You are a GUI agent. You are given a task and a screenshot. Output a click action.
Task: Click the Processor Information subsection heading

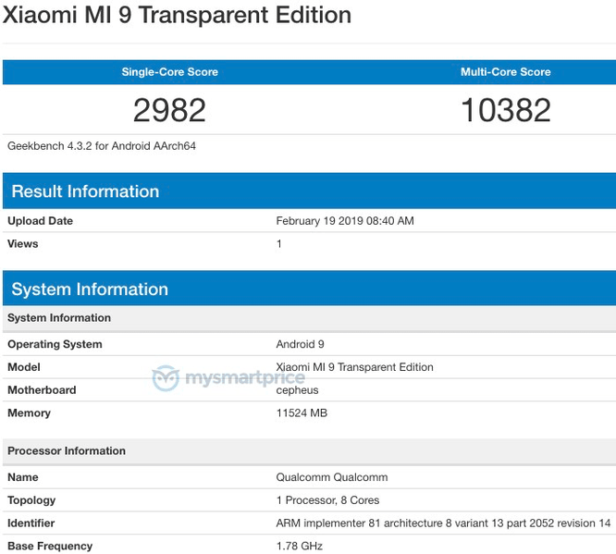(x=67, y=451)
